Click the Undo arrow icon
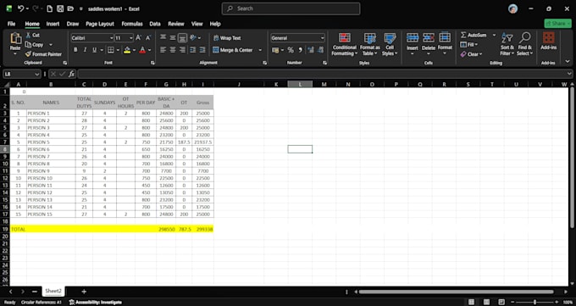Screen dimensions: 576x306 click(20, 8)
